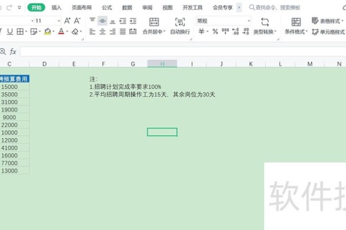The width and height of the screenshot is (346, 230).
Task: Open the 数据 tab
Action: point(127,7)
